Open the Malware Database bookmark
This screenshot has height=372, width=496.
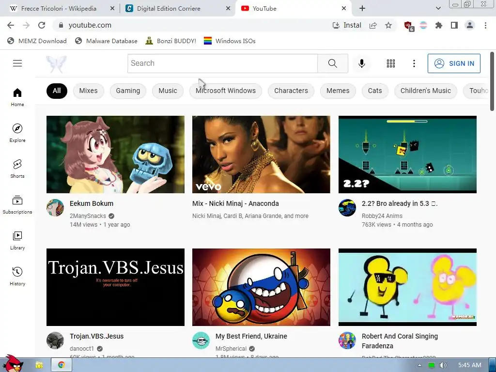tap(106, 41)
